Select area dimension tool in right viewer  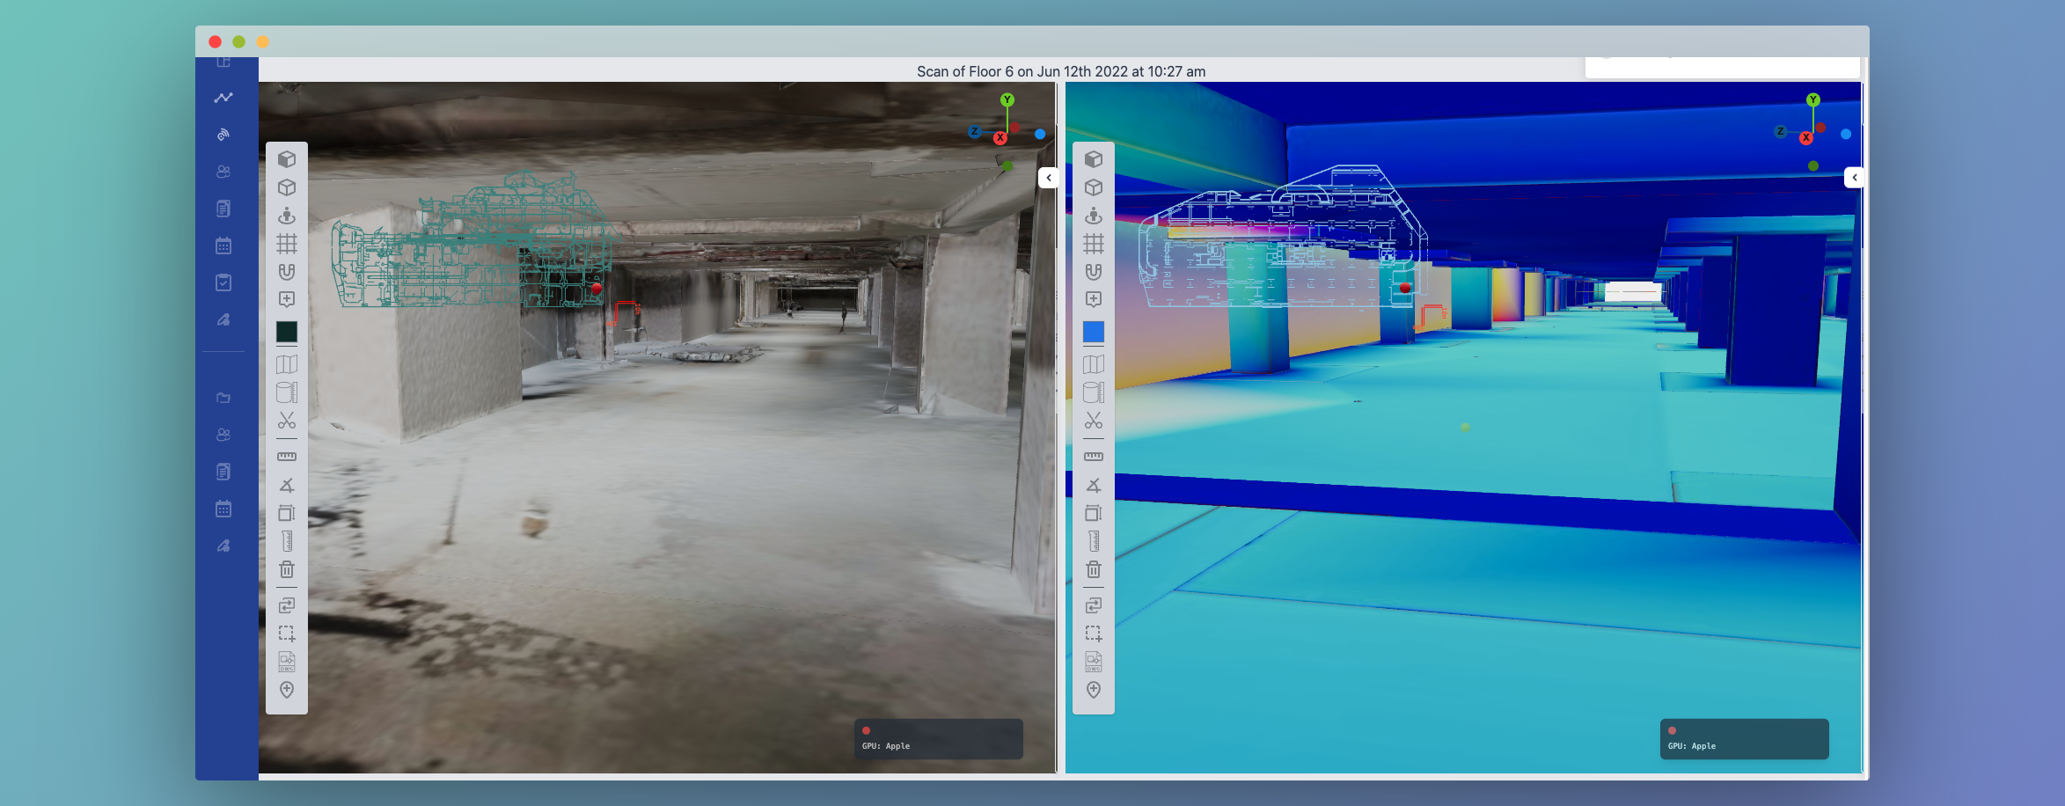tap(1094, 513)
